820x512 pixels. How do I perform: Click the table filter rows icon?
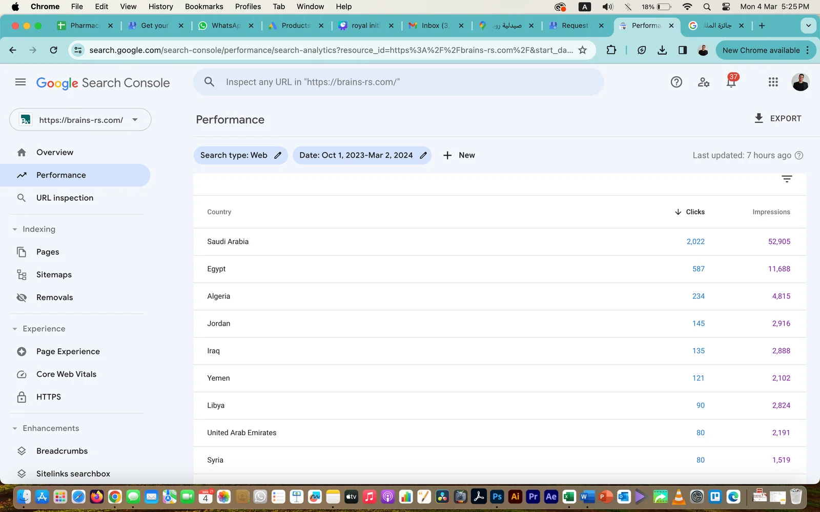click(x=787, y=179)
